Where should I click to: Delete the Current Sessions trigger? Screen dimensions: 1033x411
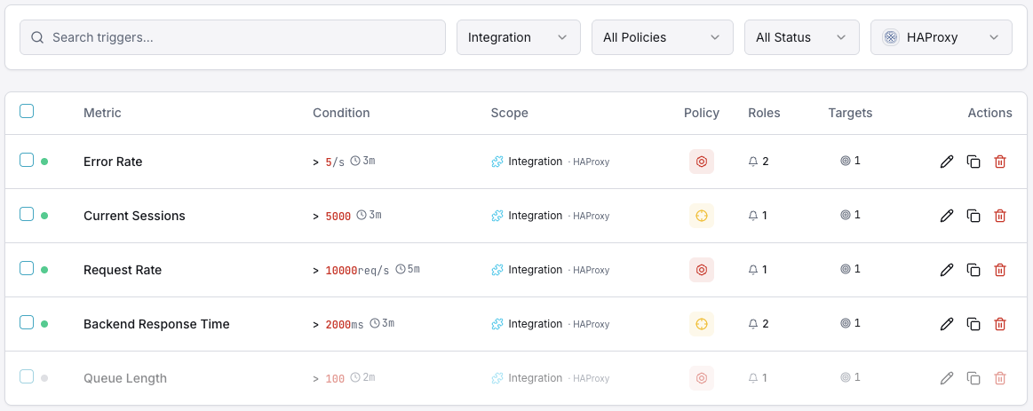[x=1000, y=216]
